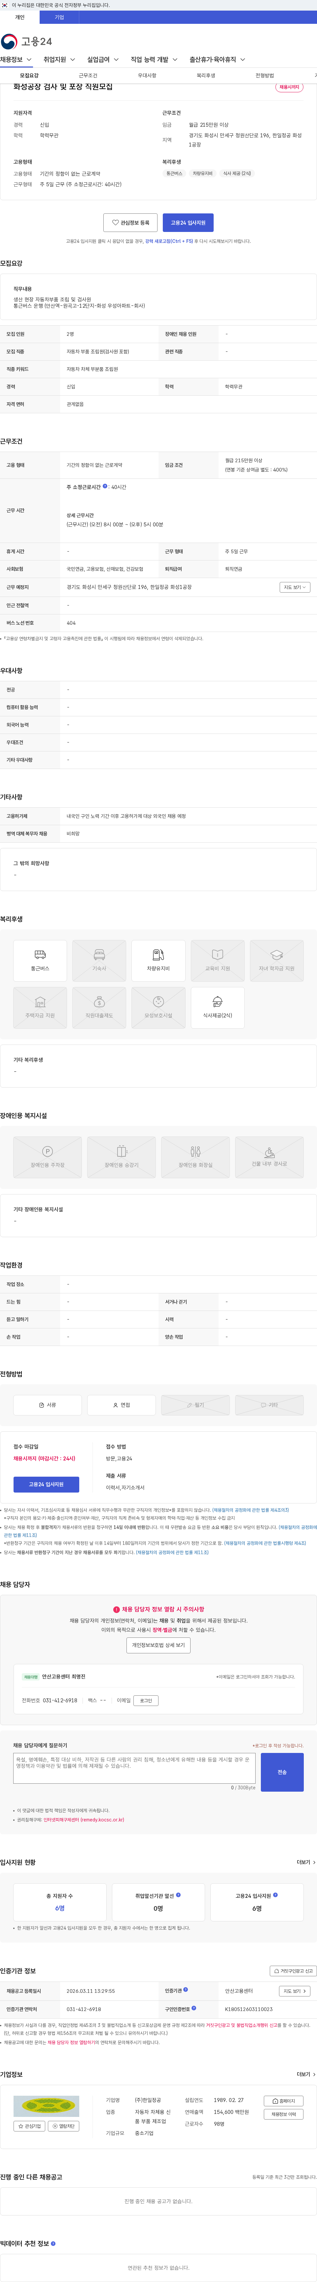
Task: Click the 관심기업 star button
Action: (29, 2126)
